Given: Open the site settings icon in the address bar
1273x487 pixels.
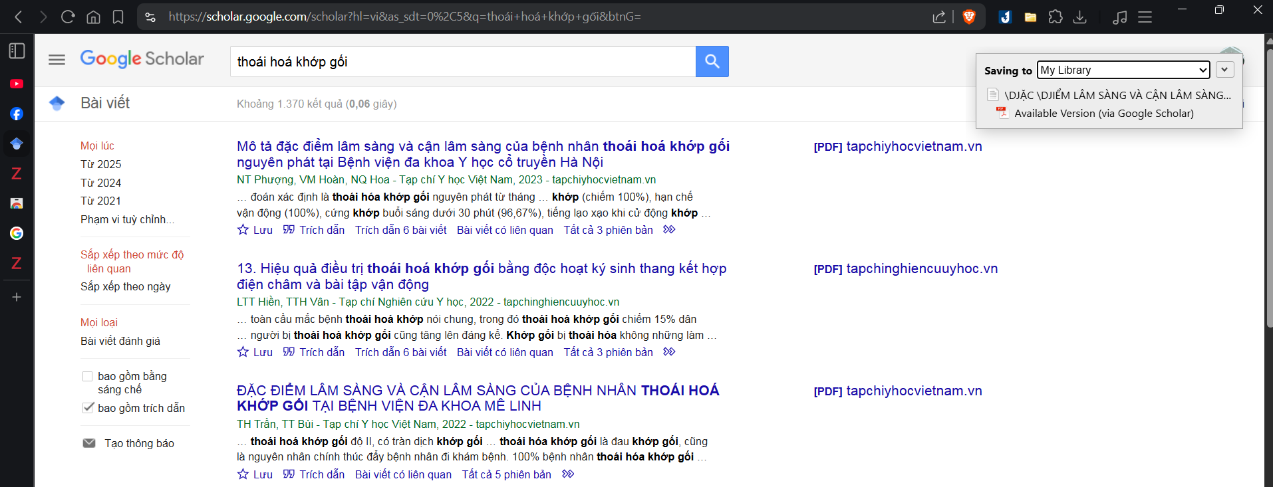Looking at the screenshot, I should tap(150, 17).
